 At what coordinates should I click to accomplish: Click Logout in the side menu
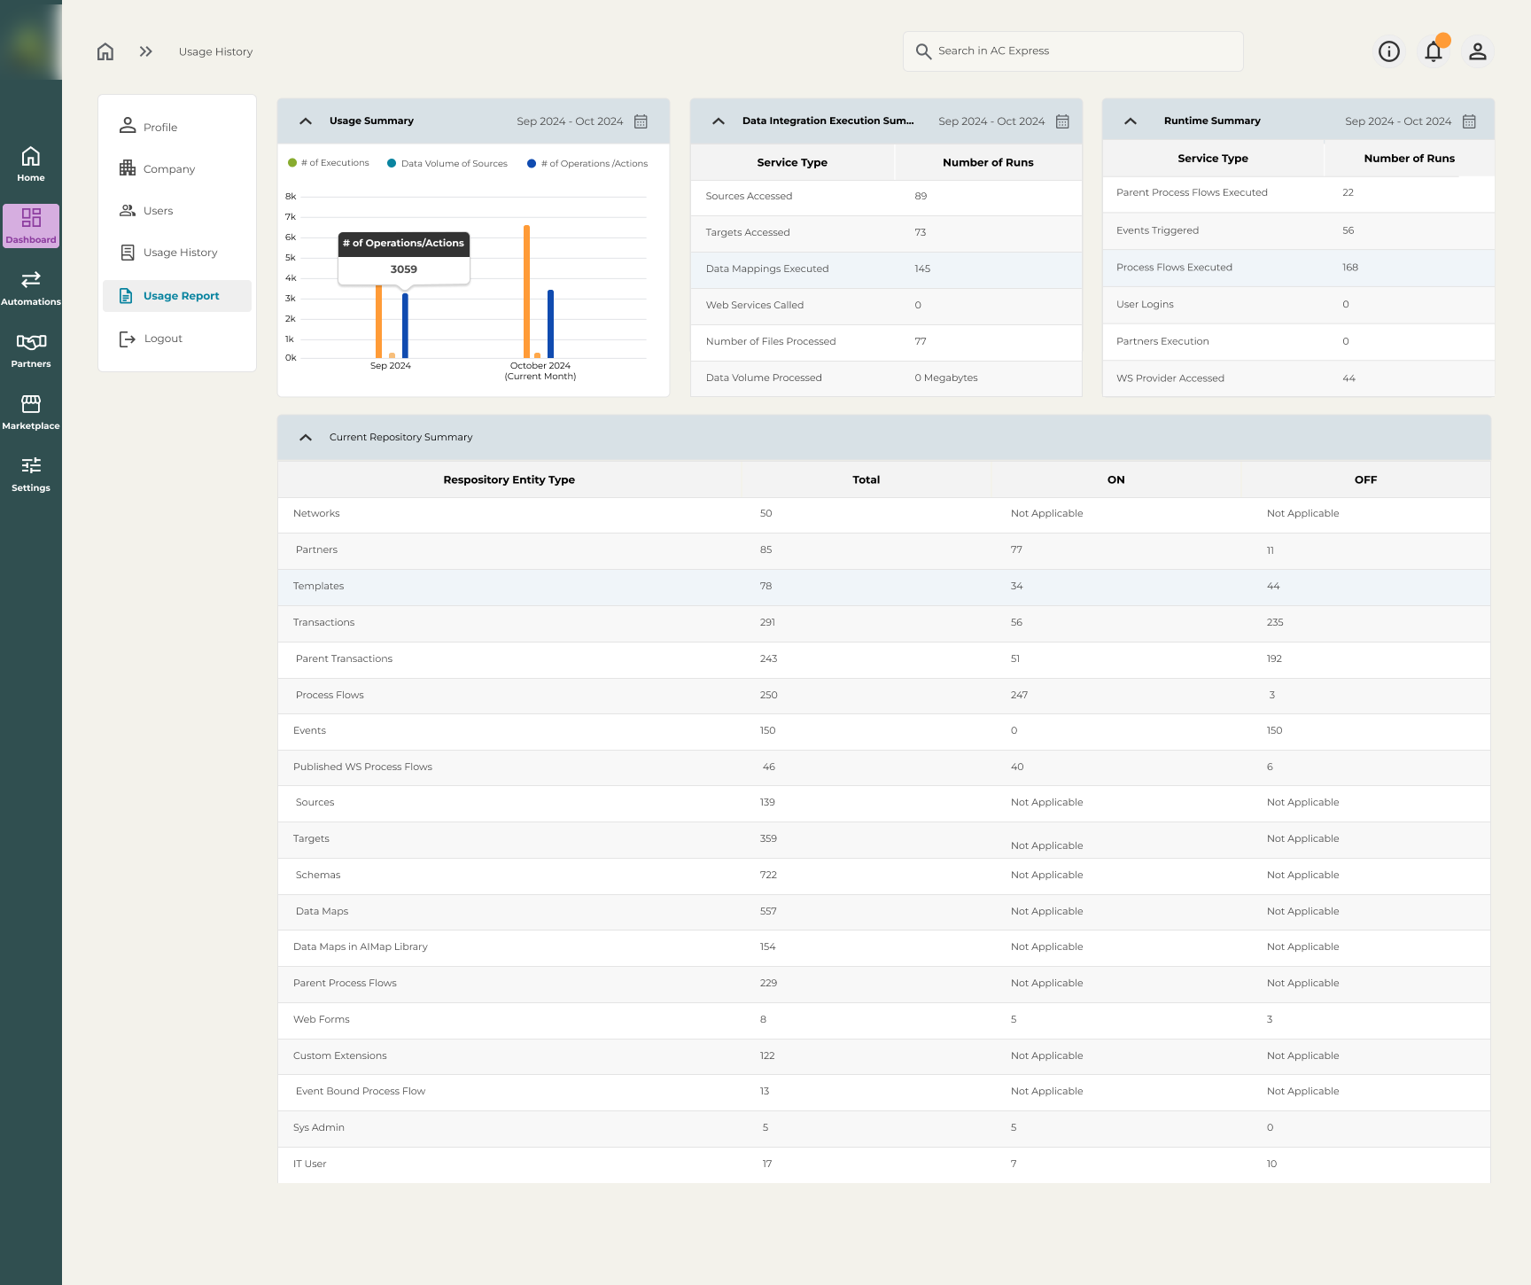point(163,339)
